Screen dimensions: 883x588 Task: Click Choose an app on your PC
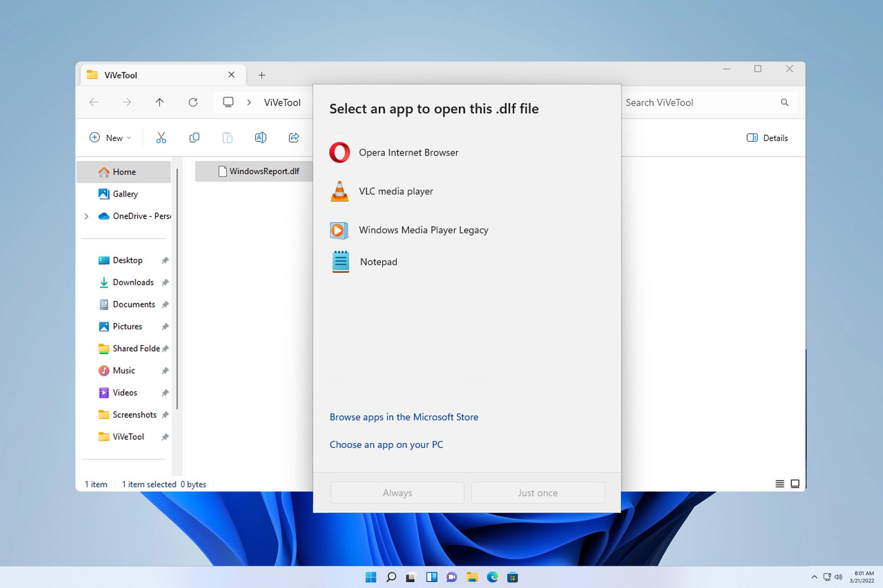pos(386,445)
